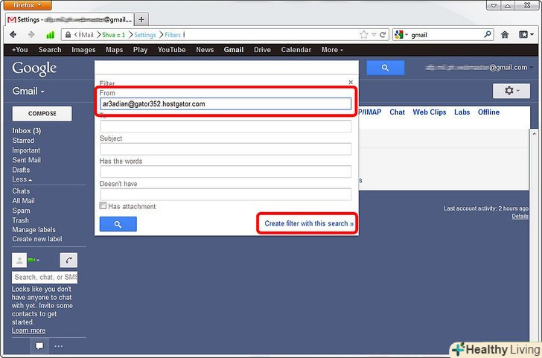Select the Settings browser tab
542x358 pixels.
70,19
